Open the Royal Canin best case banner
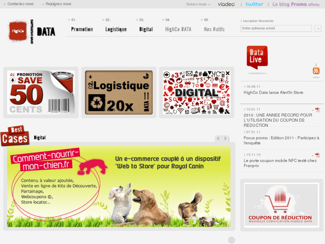Screen dimensions: 325x244 [119, 187]
